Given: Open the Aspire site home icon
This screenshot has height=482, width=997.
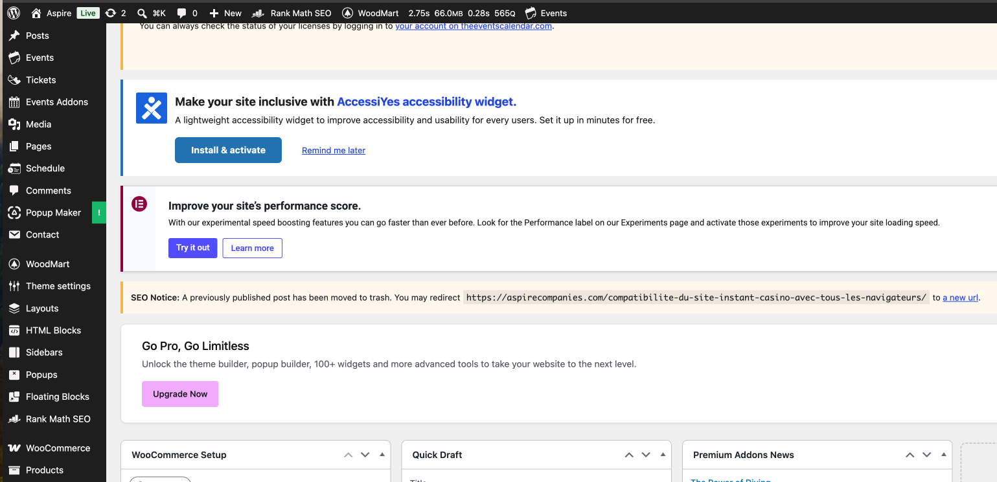Looking at the screenshot, I should click(x=36, y=13).
